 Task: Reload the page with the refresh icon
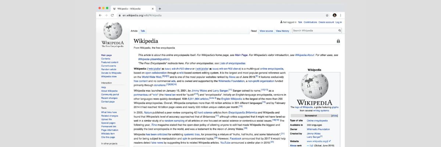(112, 15)
